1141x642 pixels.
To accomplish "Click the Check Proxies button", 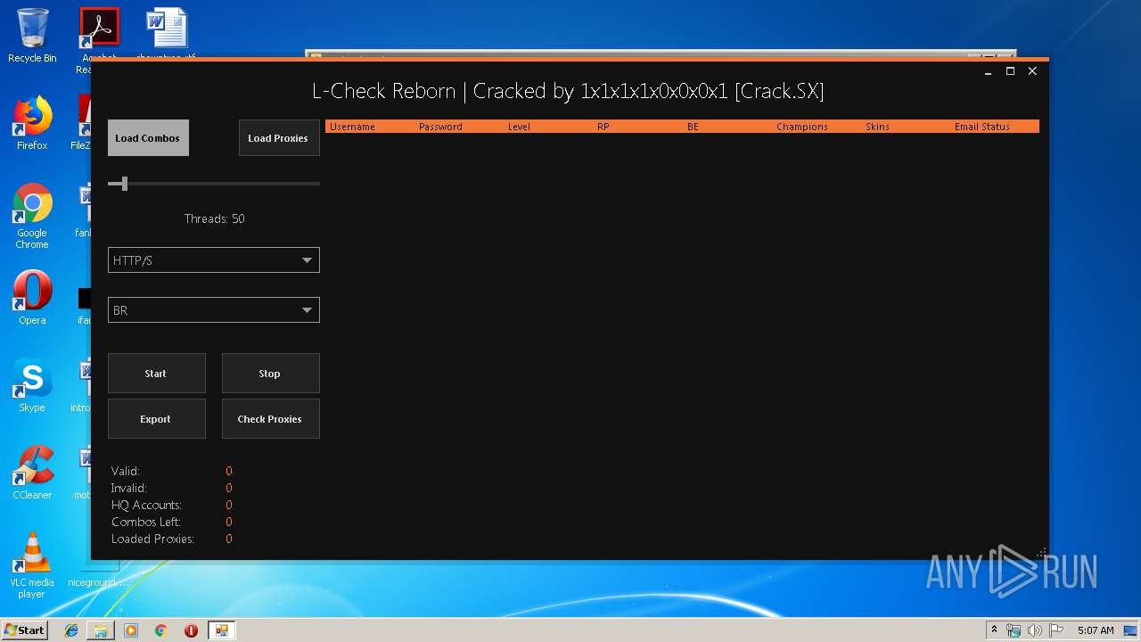I will (x=270, y=419).
